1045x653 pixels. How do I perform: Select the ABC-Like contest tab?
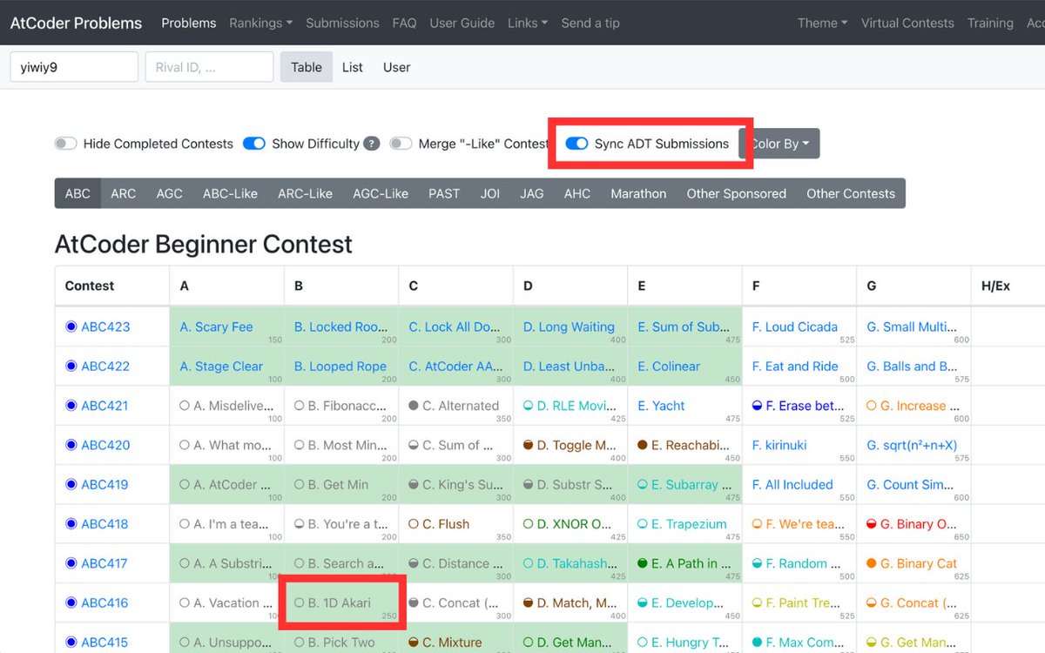(230, 193)
